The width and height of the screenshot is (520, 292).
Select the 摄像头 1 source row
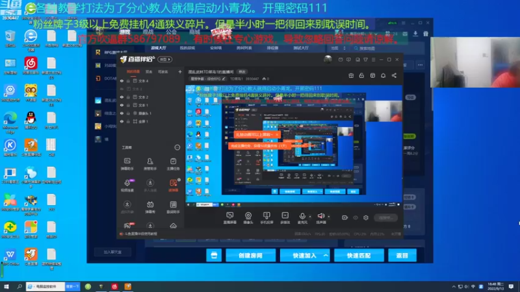click(151, 113)
